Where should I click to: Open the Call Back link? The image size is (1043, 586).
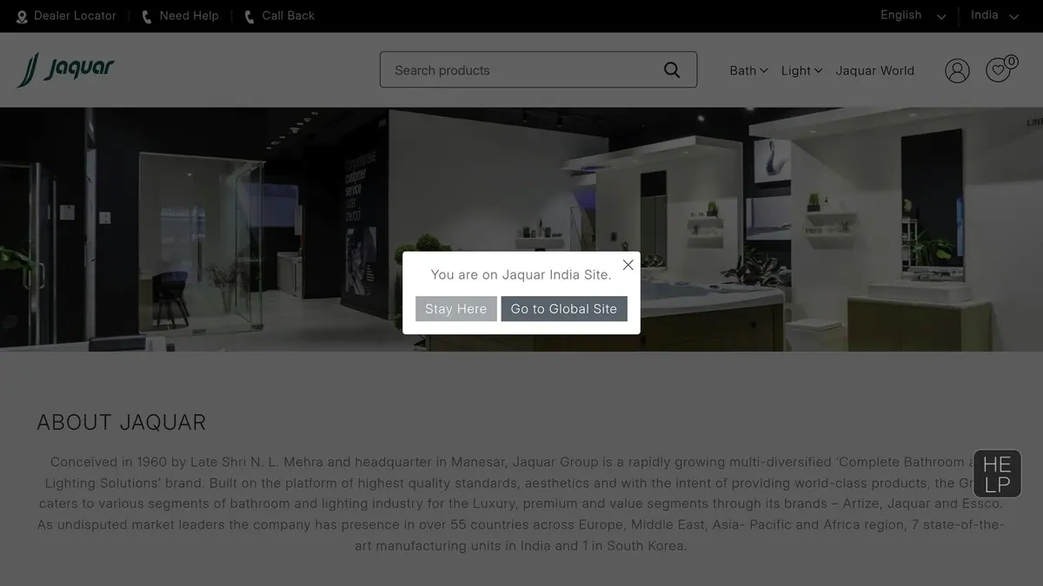click(288, 16)
